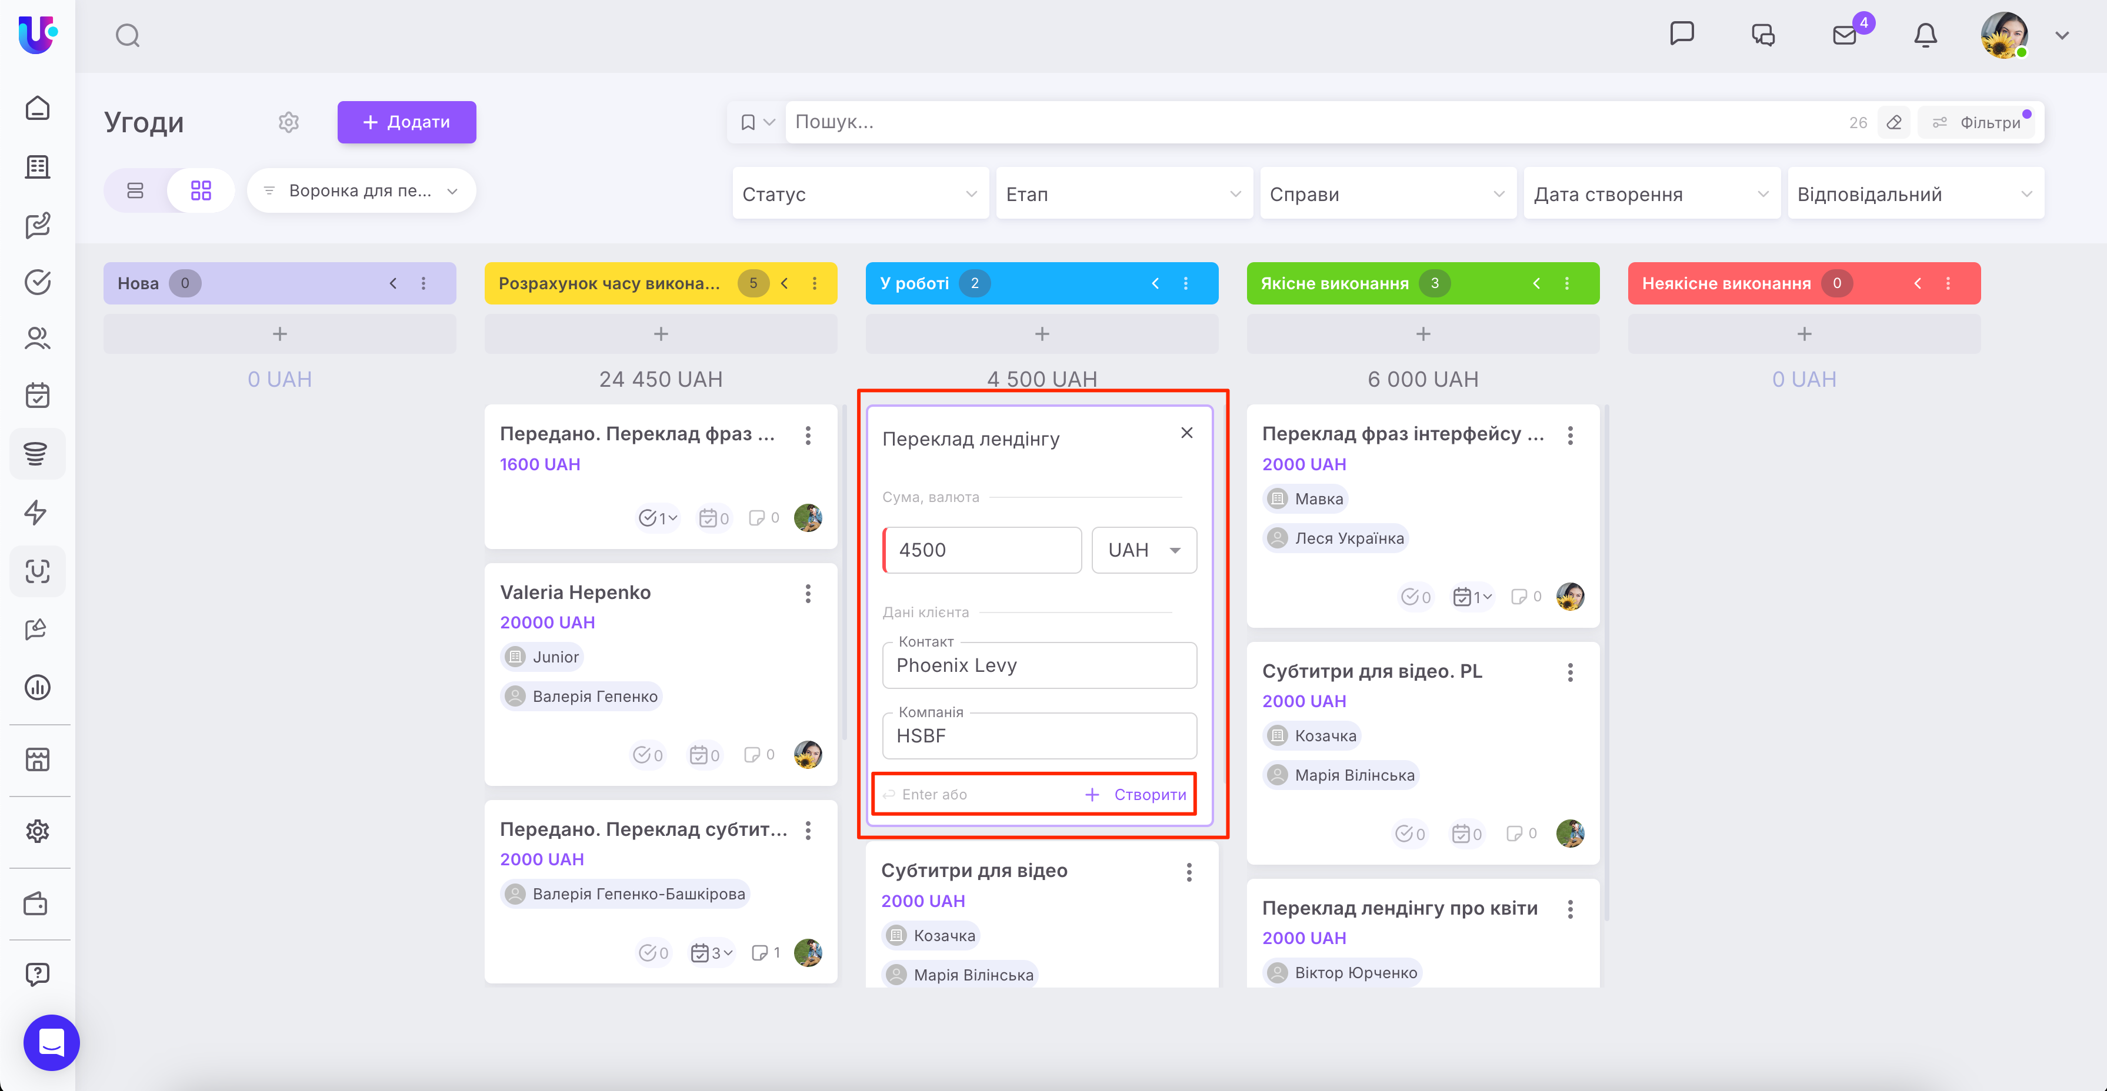Open the analytics chart icon in sidebar

(x=37, y=687)
